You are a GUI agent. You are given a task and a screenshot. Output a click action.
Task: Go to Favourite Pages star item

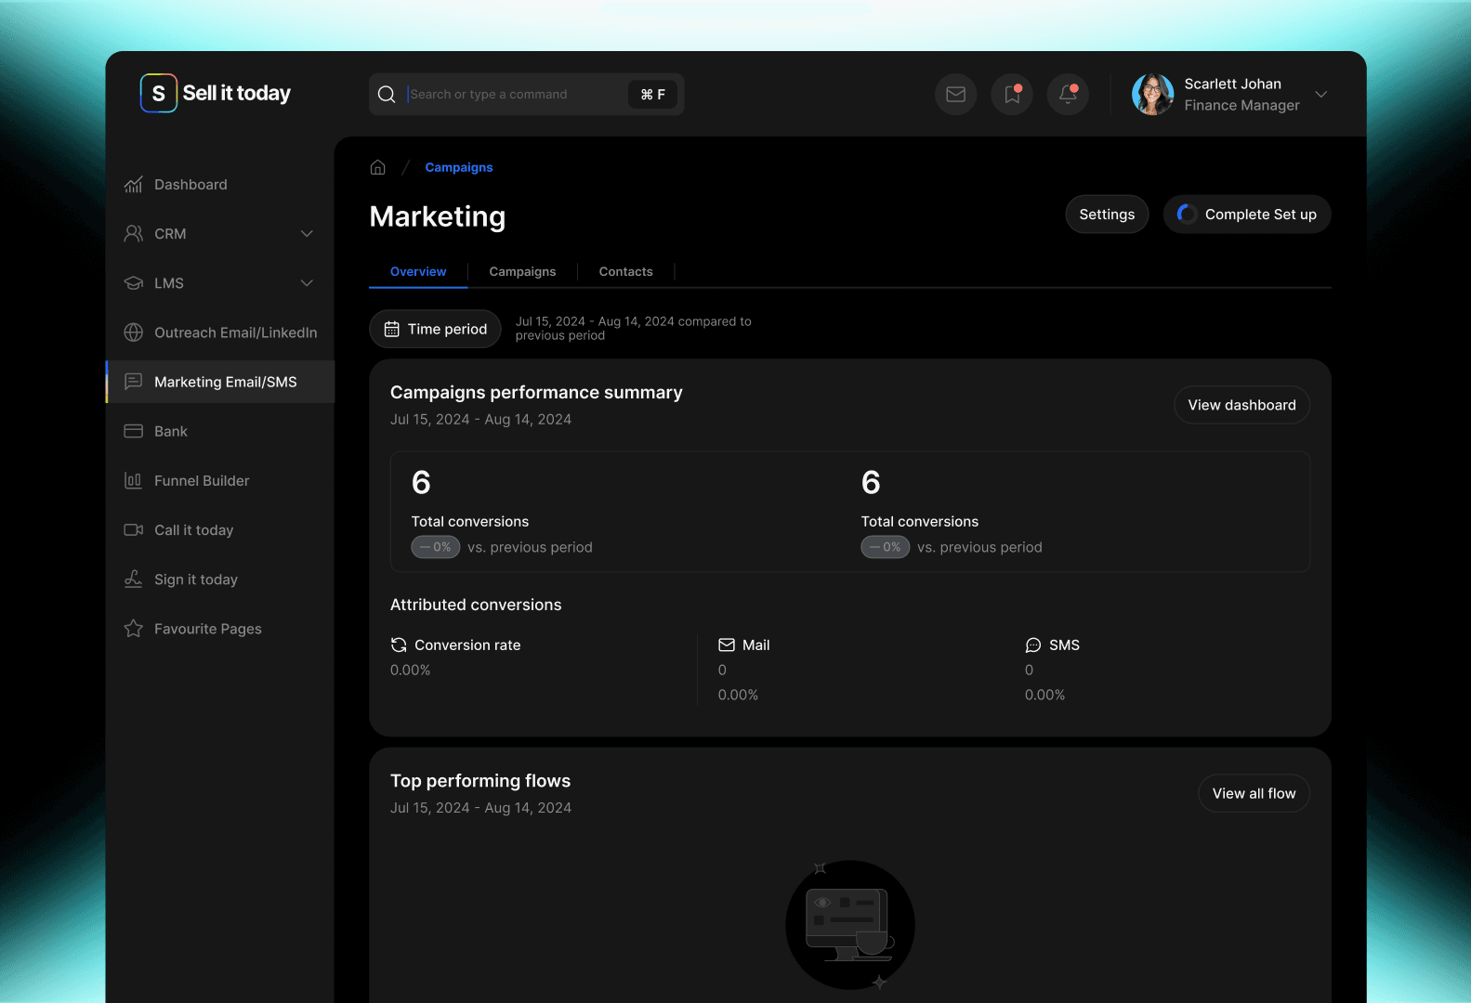[x=207, y=629]
